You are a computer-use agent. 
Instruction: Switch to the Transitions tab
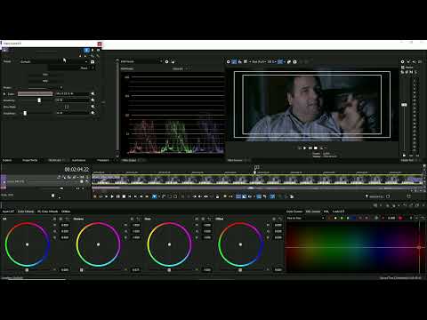[x=54, y=160]
